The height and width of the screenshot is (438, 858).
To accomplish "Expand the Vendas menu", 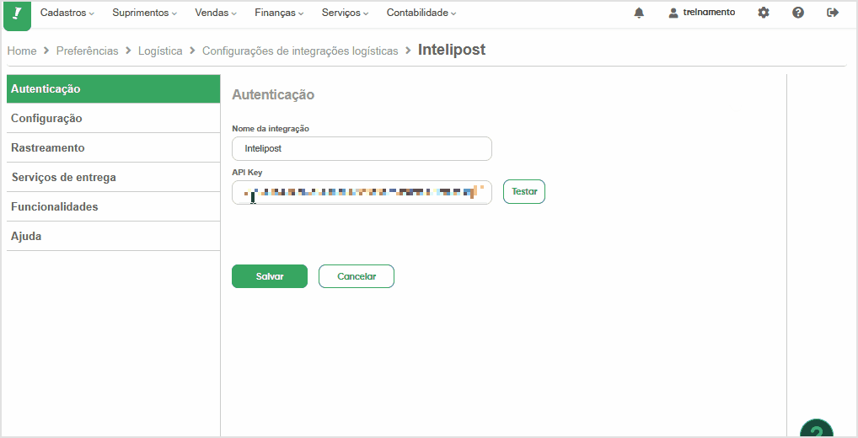I will pos(216,13).
